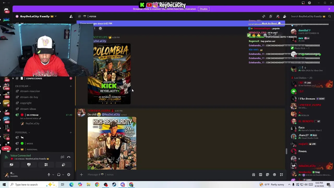This screenshot has height=188, width=334.
Task: Open Task View on taskbar
Action: (x=63, y=185)
